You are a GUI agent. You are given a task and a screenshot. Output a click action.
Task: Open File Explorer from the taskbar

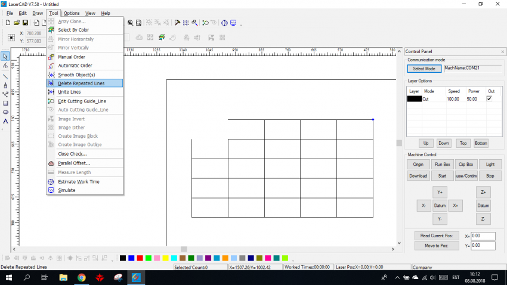[x=63, y=278]
